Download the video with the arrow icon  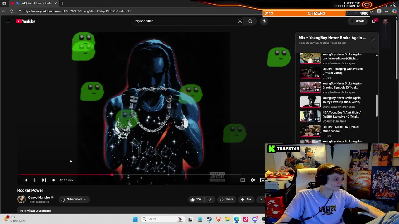(x=261, y=199)
